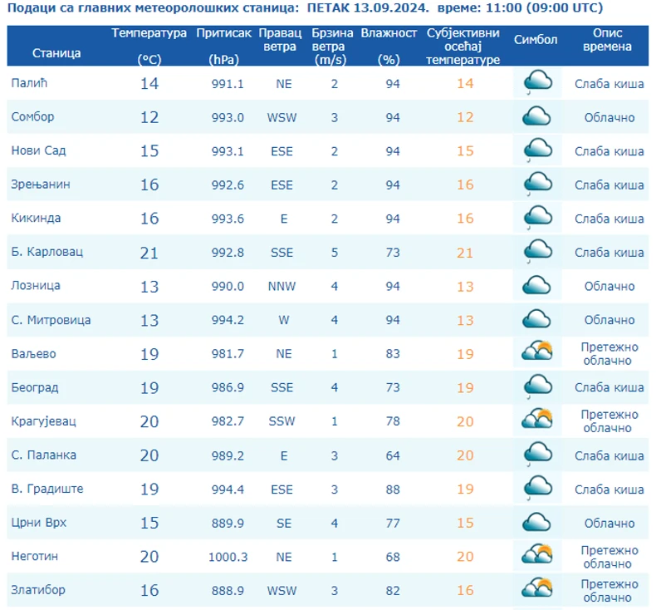
Task: Click the Температура column header
Action: click(x=149, y=46)
